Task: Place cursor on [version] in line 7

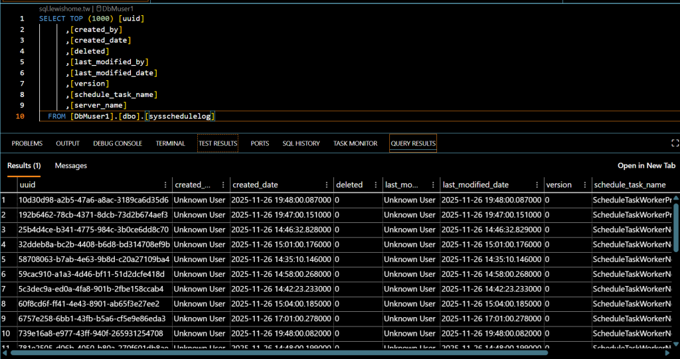Action: (90, 84)
